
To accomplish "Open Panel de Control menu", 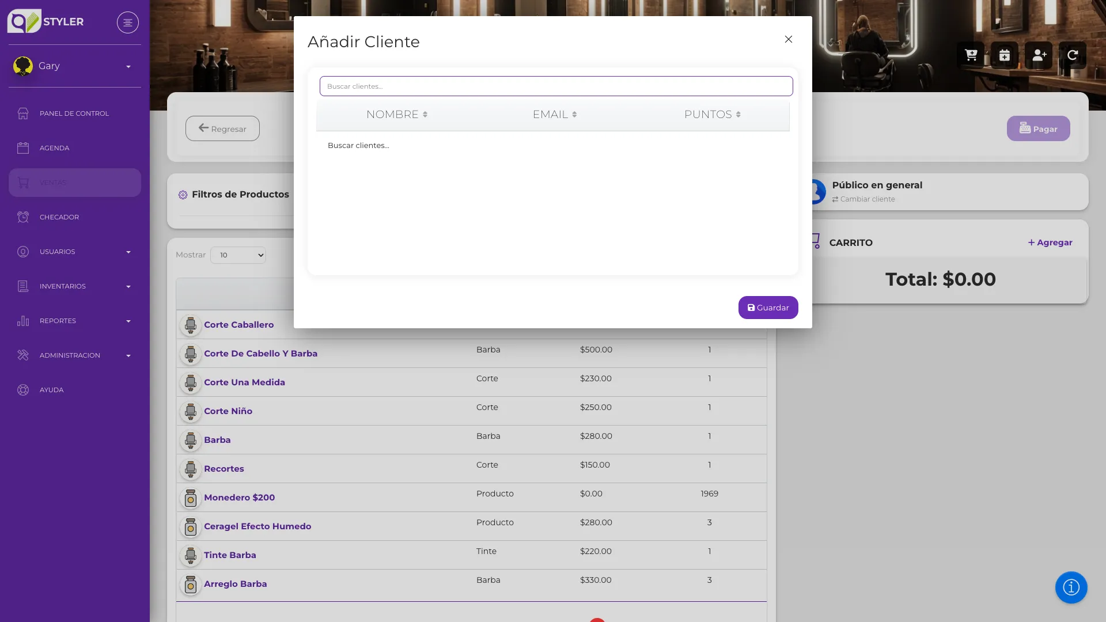I will pos(75,113).
